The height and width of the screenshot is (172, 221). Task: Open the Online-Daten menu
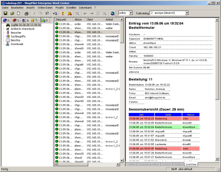click(45, 7)
